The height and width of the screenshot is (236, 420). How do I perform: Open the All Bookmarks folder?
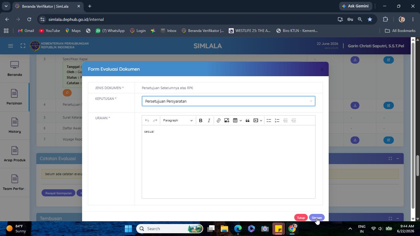pyautogui.click(x=400, y=31)
